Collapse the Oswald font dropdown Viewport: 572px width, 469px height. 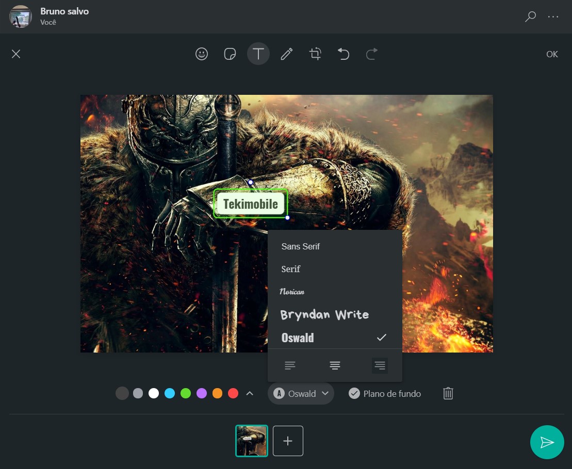[x=301, y=394]
